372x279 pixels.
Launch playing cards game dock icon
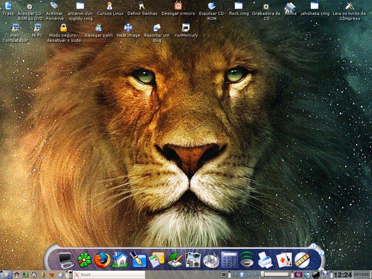pyautogui.click(x=284, y=260)
